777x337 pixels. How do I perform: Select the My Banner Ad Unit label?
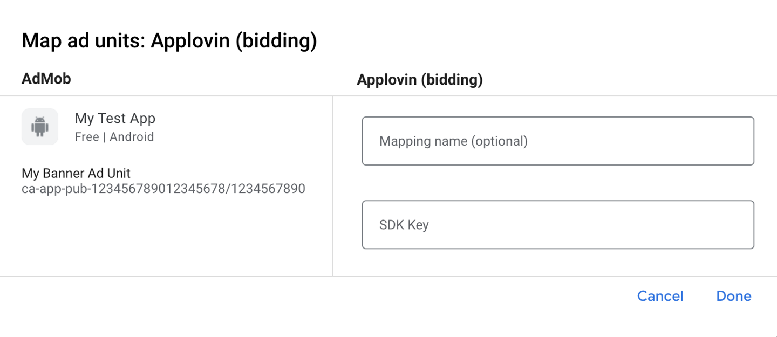click(76, 173)
